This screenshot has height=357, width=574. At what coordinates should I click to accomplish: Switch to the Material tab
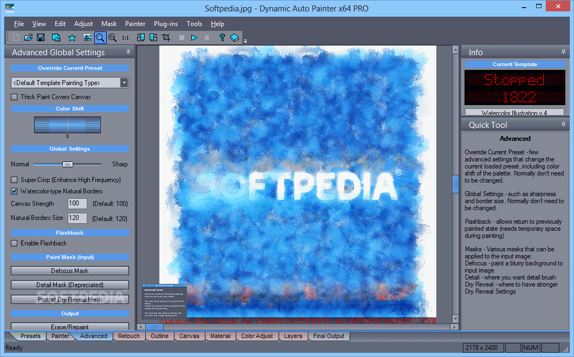(221, 336)
